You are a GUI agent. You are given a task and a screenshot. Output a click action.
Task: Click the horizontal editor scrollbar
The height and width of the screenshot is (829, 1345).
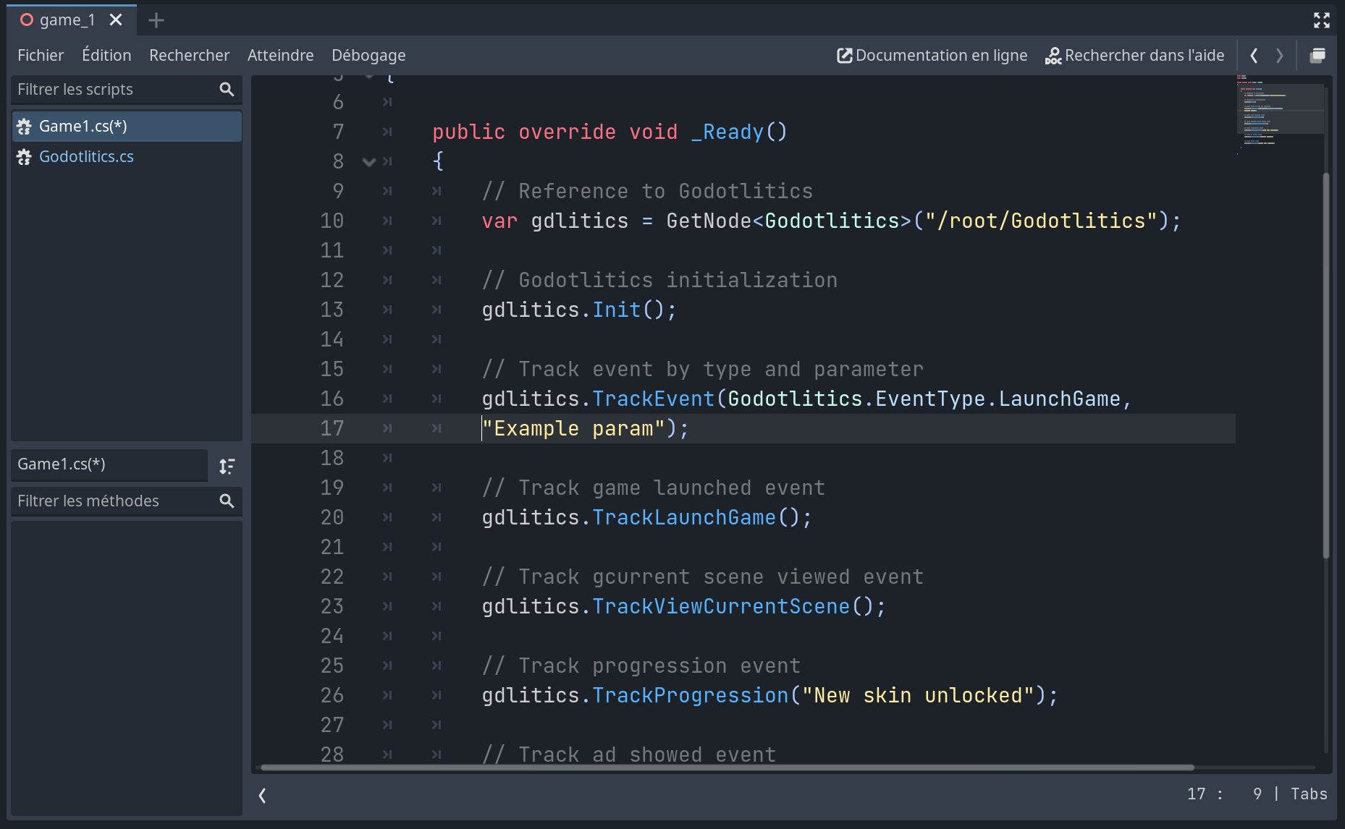(x=727, y=767)
